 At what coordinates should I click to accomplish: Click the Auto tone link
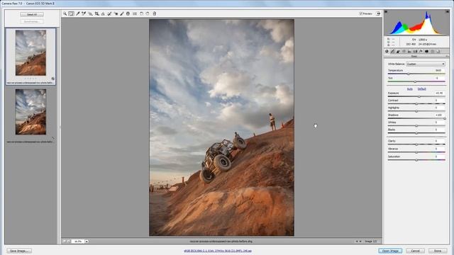point(410,89)
